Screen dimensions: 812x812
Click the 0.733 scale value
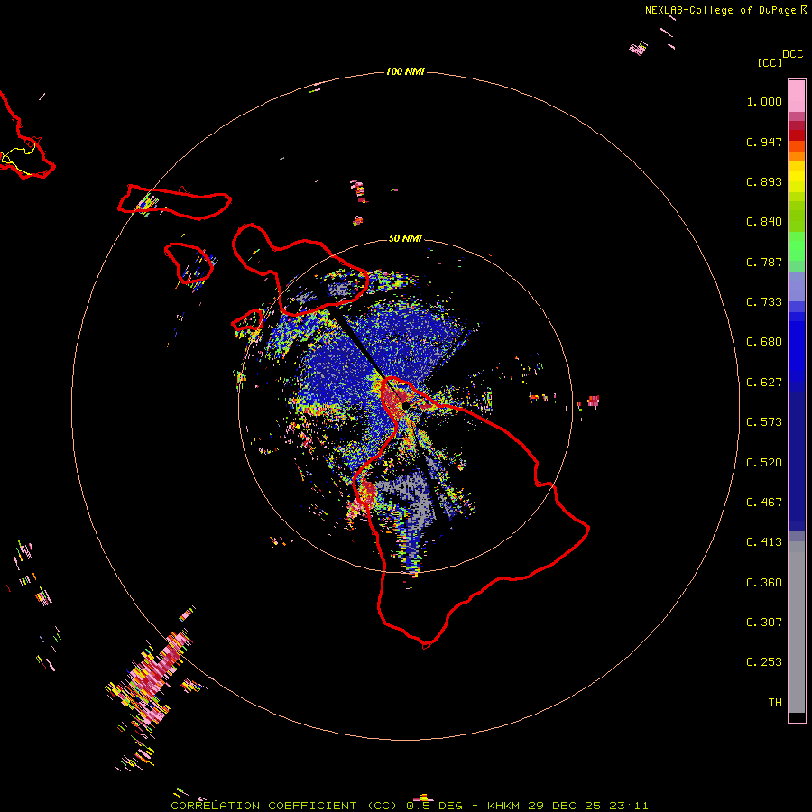click(764, 302)
